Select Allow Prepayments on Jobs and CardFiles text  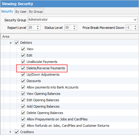click(57, 119)
